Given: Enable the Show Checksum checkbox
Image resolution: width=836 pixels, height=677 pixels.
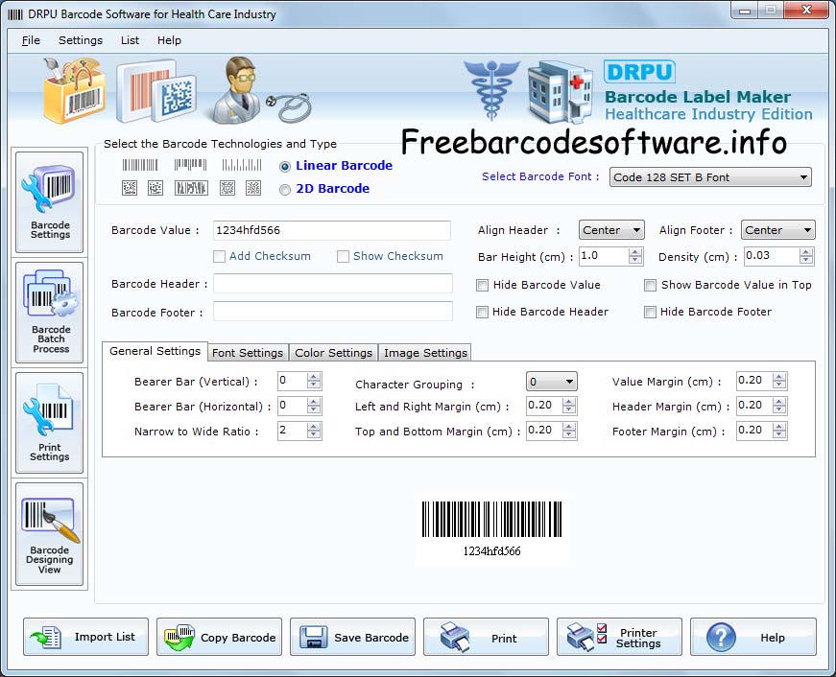Looking at the screenshot, I should (343, 257).
